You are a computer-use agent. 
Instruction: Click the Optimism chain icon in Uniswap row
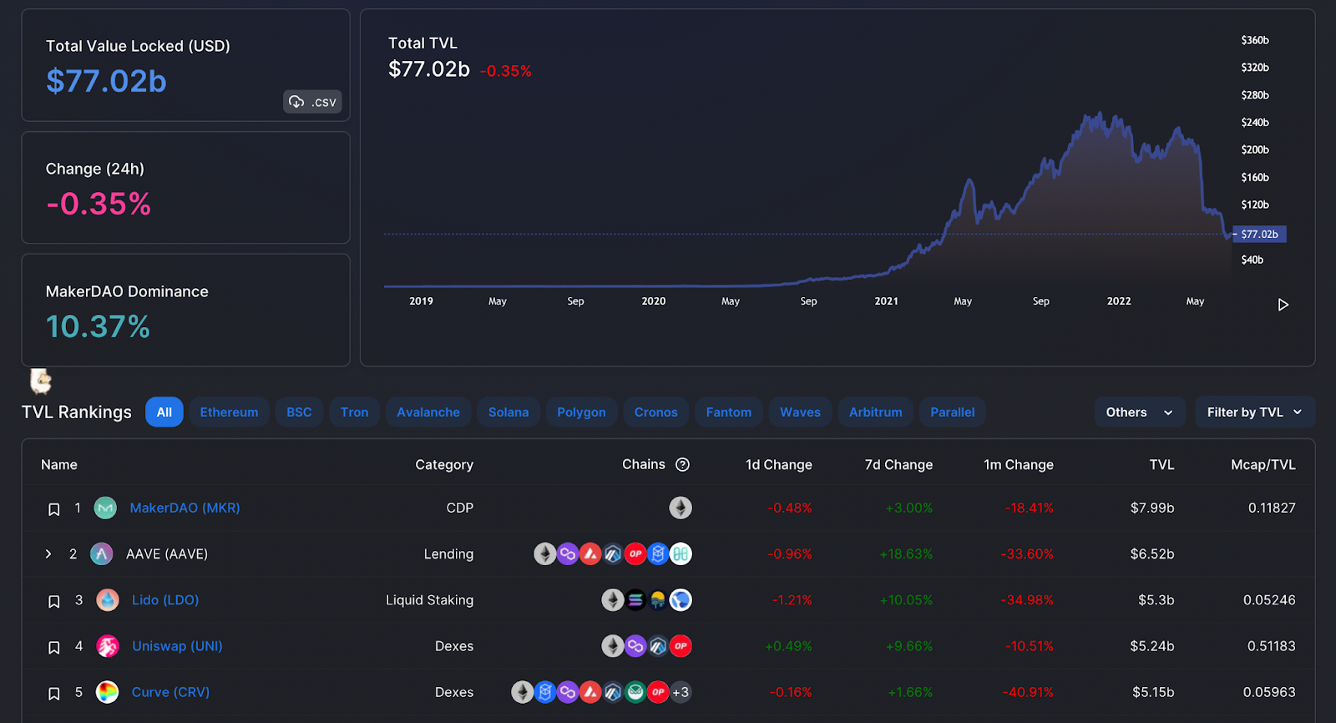tap(681, 646)
